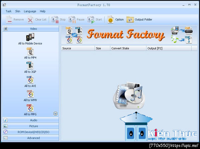Close the FormatFactory window
200x149 pixels.
(195, 5)
